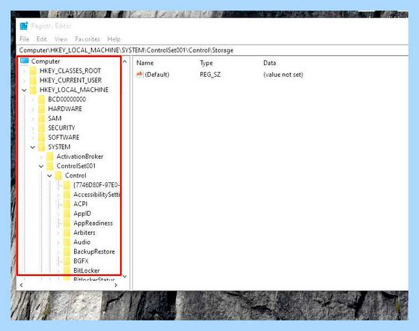The width and height of the screenshot is (419, 331).
Task: Click the ActivationBroker folder icon
Action: 50,156
